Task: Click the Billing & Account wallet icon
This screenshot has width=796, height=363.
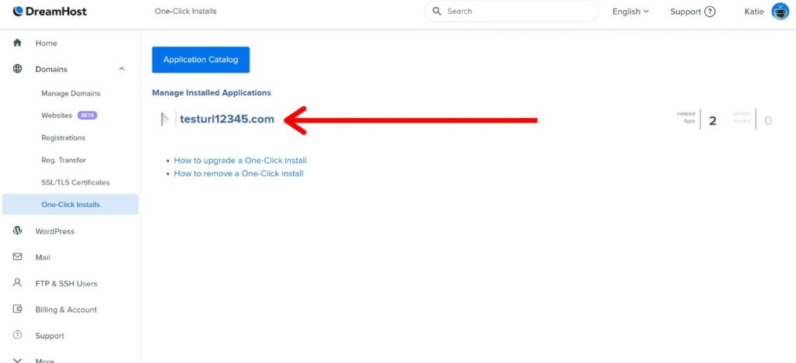Action: click(x=17, y=309)
